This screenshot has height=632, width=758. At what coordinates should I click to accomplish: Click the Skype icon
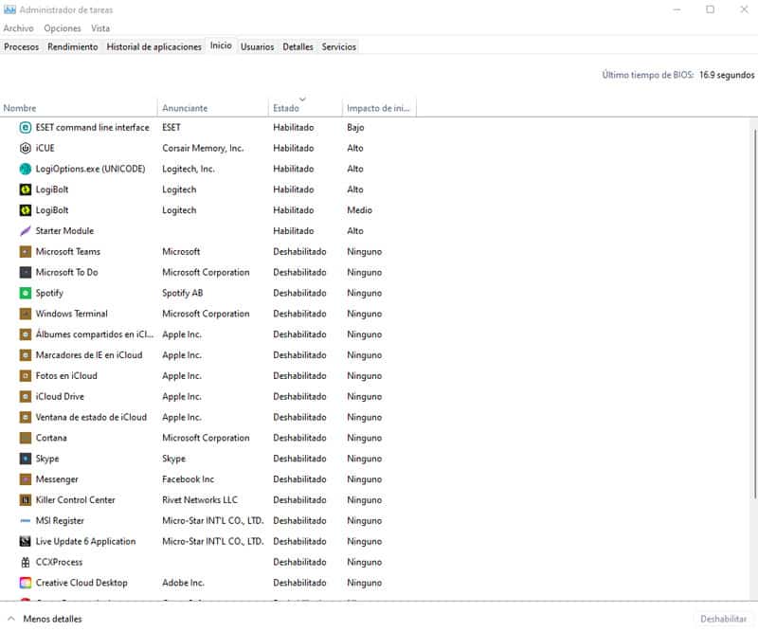pos(26,459)
